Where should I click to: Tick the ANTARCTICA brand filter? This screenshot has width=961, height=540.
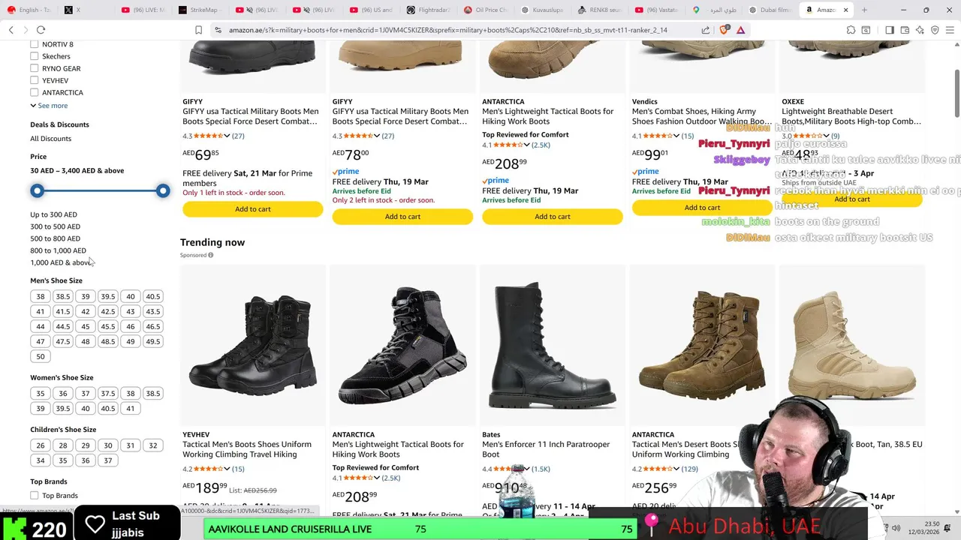click(x=34, y=92)
